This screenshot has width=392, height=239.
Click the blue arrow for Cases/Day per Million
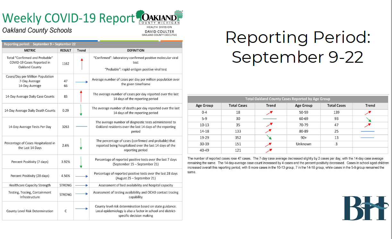coord(81,82)
